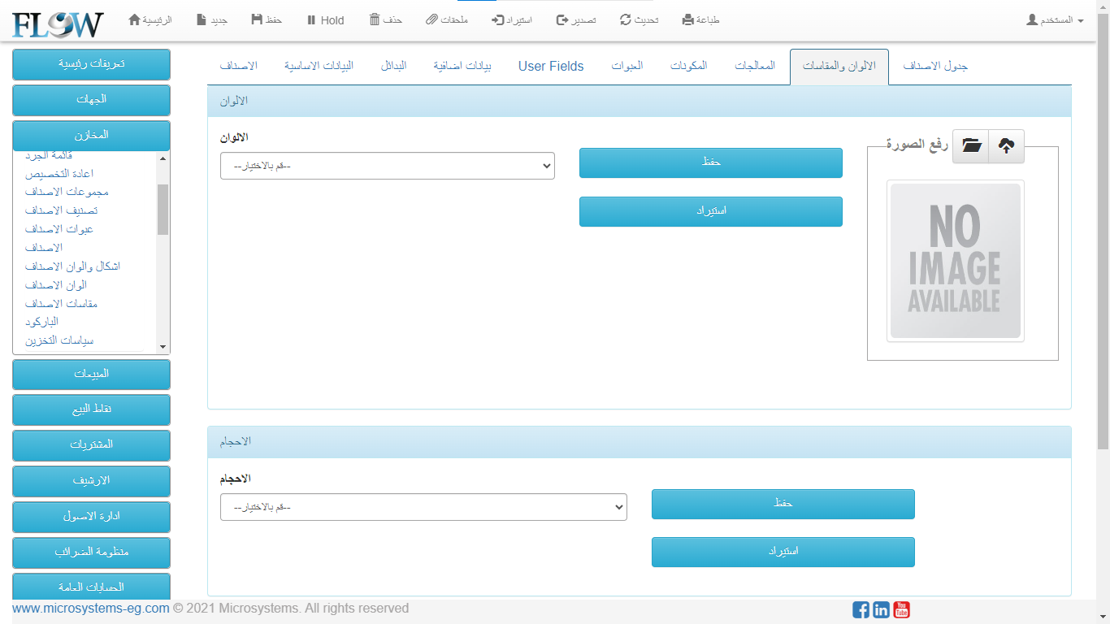
Task: Open the colors selection dropdown
Action: click(x=387, y=166)
